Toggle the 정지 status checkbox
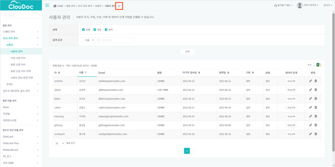335x167 pixels. (106, 30)
